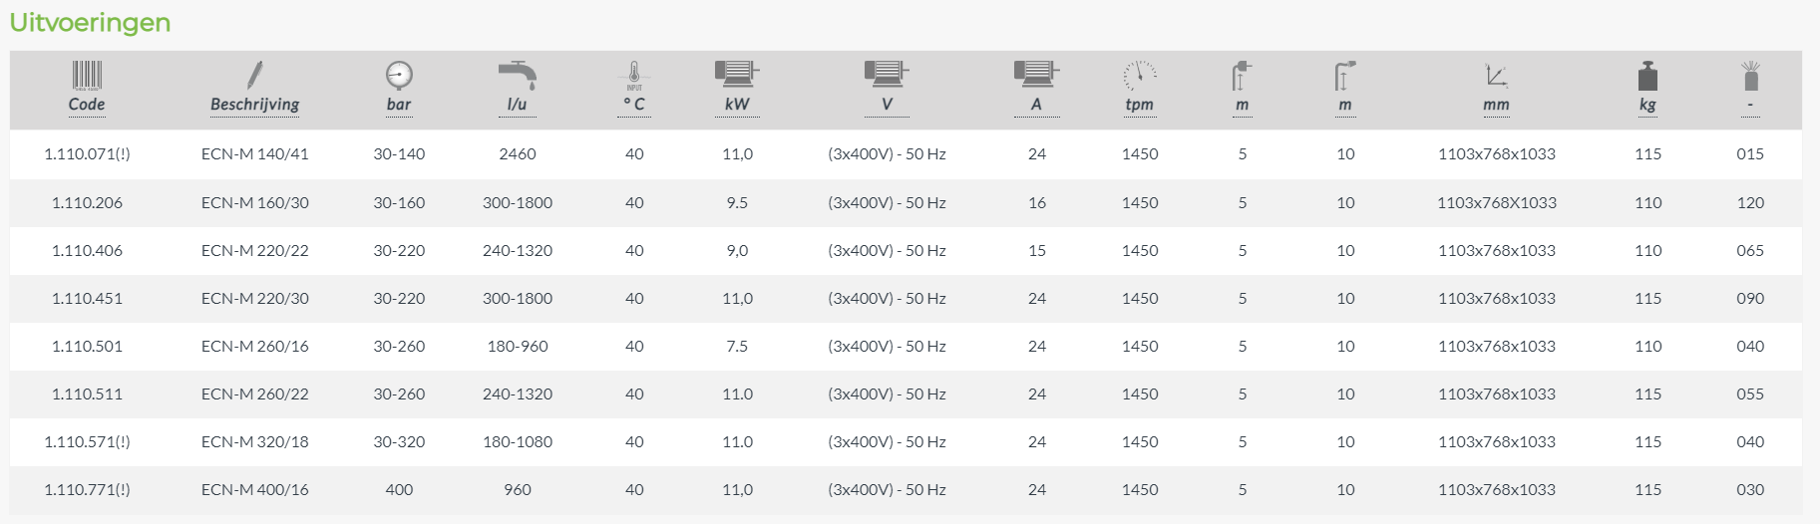Click the weight kg icon
Screen dimensions: 1820x524
click(1647, 76)
